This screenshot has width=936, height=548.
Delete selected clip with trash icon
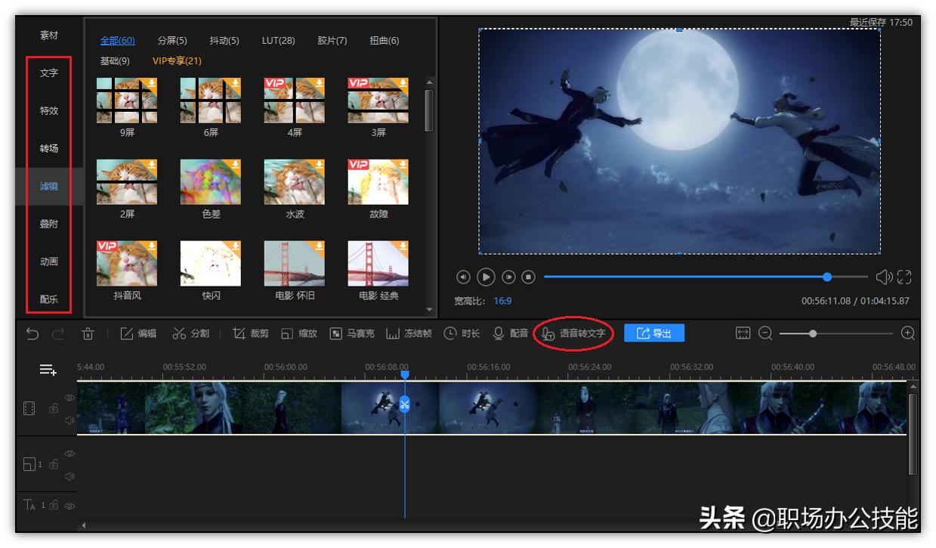pyautogui.click(x=88, y=333)
